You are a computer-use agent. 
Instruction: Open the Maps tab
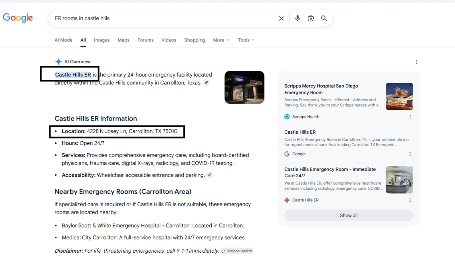click(124, 40)
